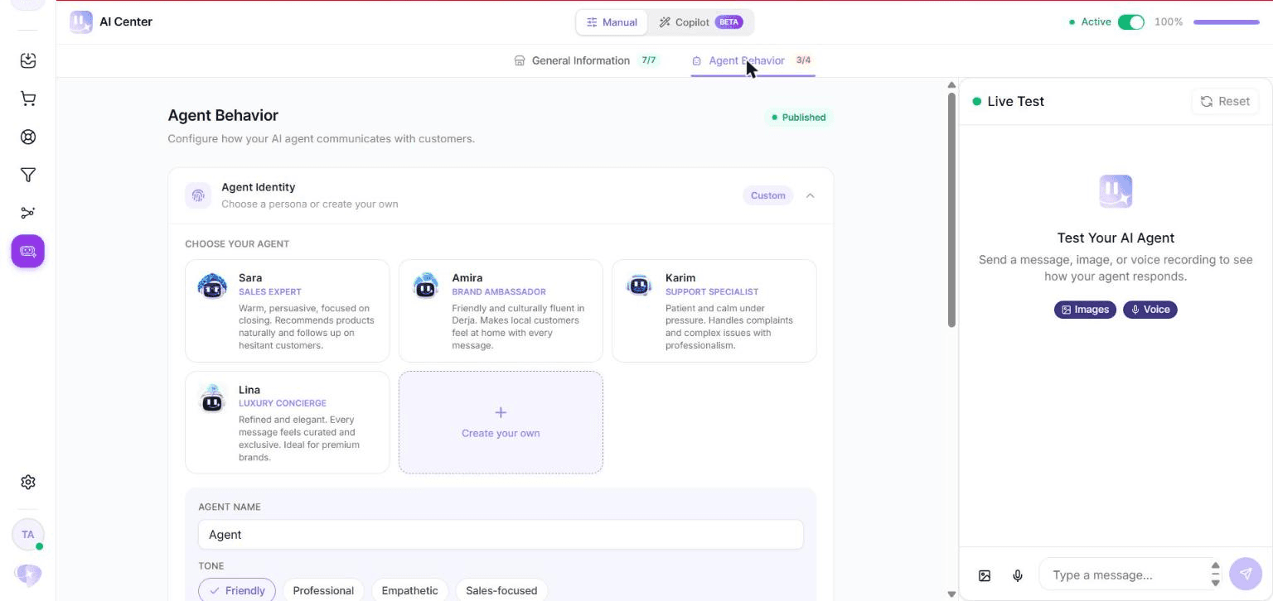Image resolution: width=1273 pixels, height=601 pixels.
Task: Click Sara's robot avatar
Action: [x=212, y=286]
